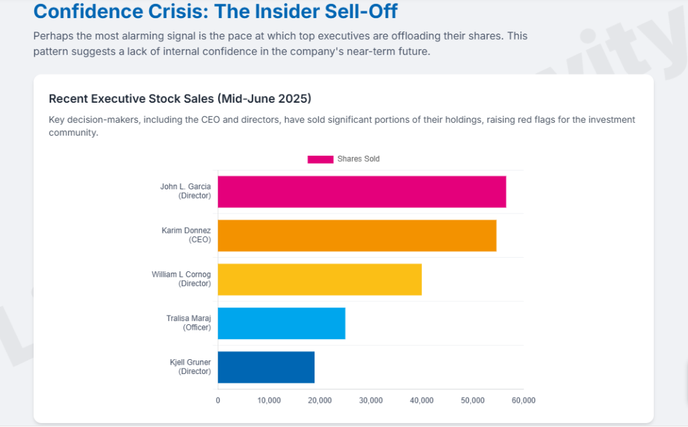This screenshot has height=427, width=688.
Task: Click the 50,000 x-axis tick label
Action: (472, 401)
